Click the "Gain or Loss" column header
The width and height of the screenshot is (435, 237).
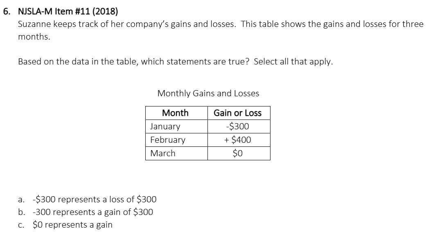coord(237,113)
